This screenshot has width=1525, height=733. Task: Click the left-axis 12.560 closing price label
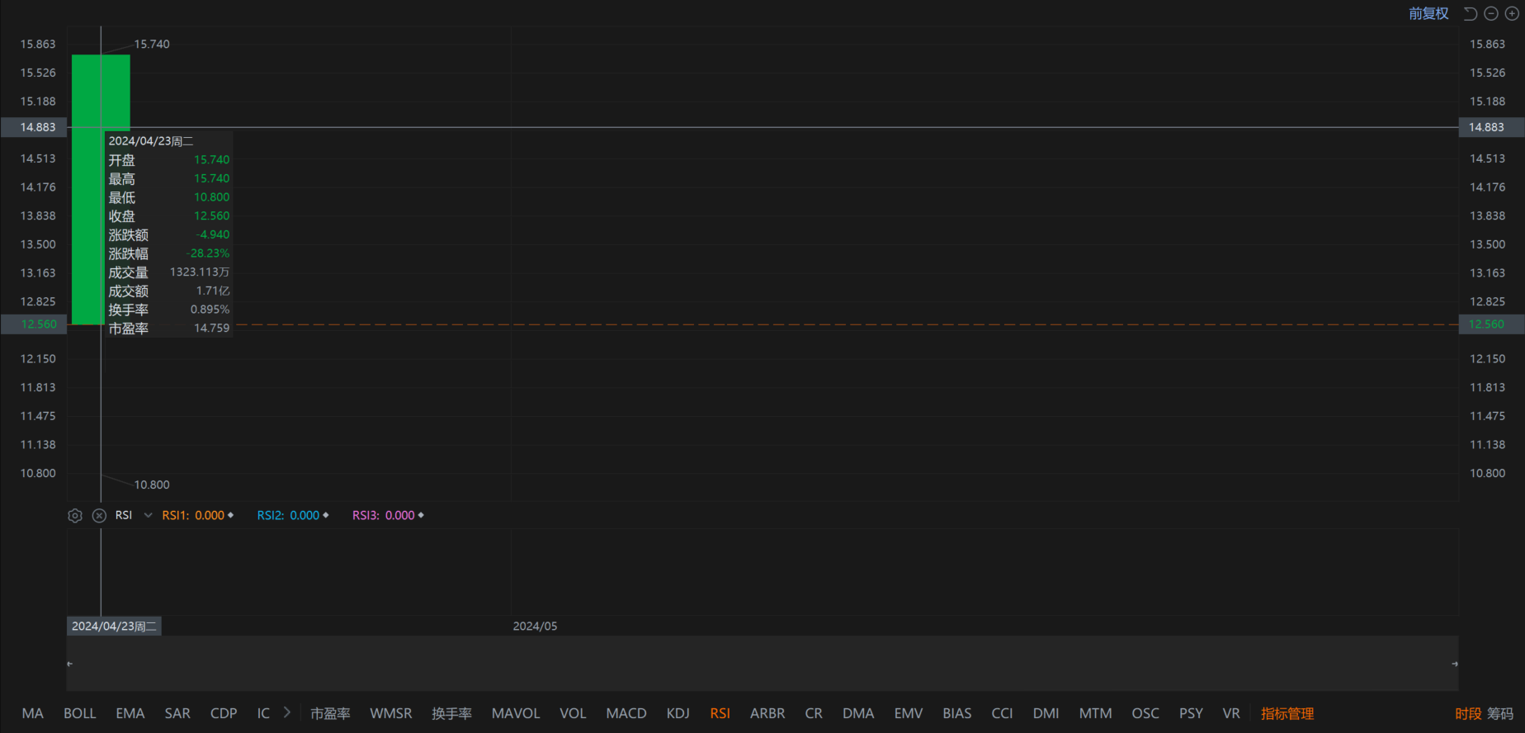coord(34,324)
